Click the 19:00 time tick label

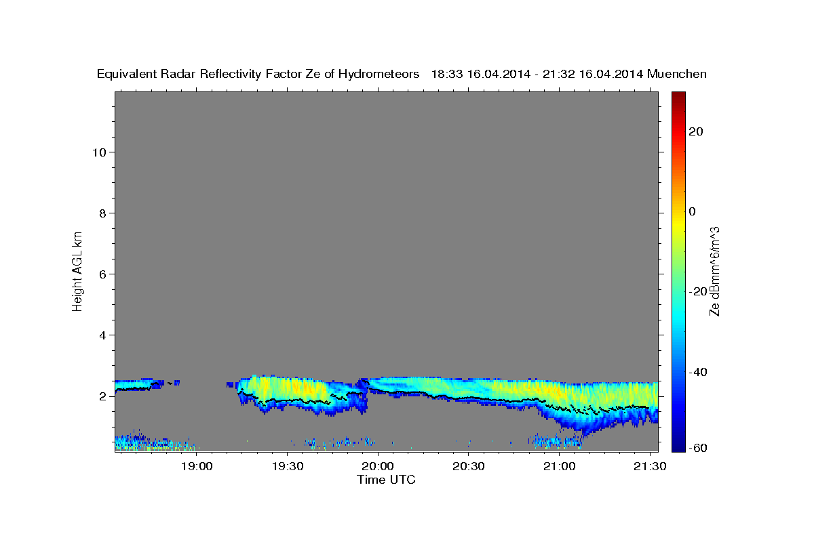tap(197, 466)
